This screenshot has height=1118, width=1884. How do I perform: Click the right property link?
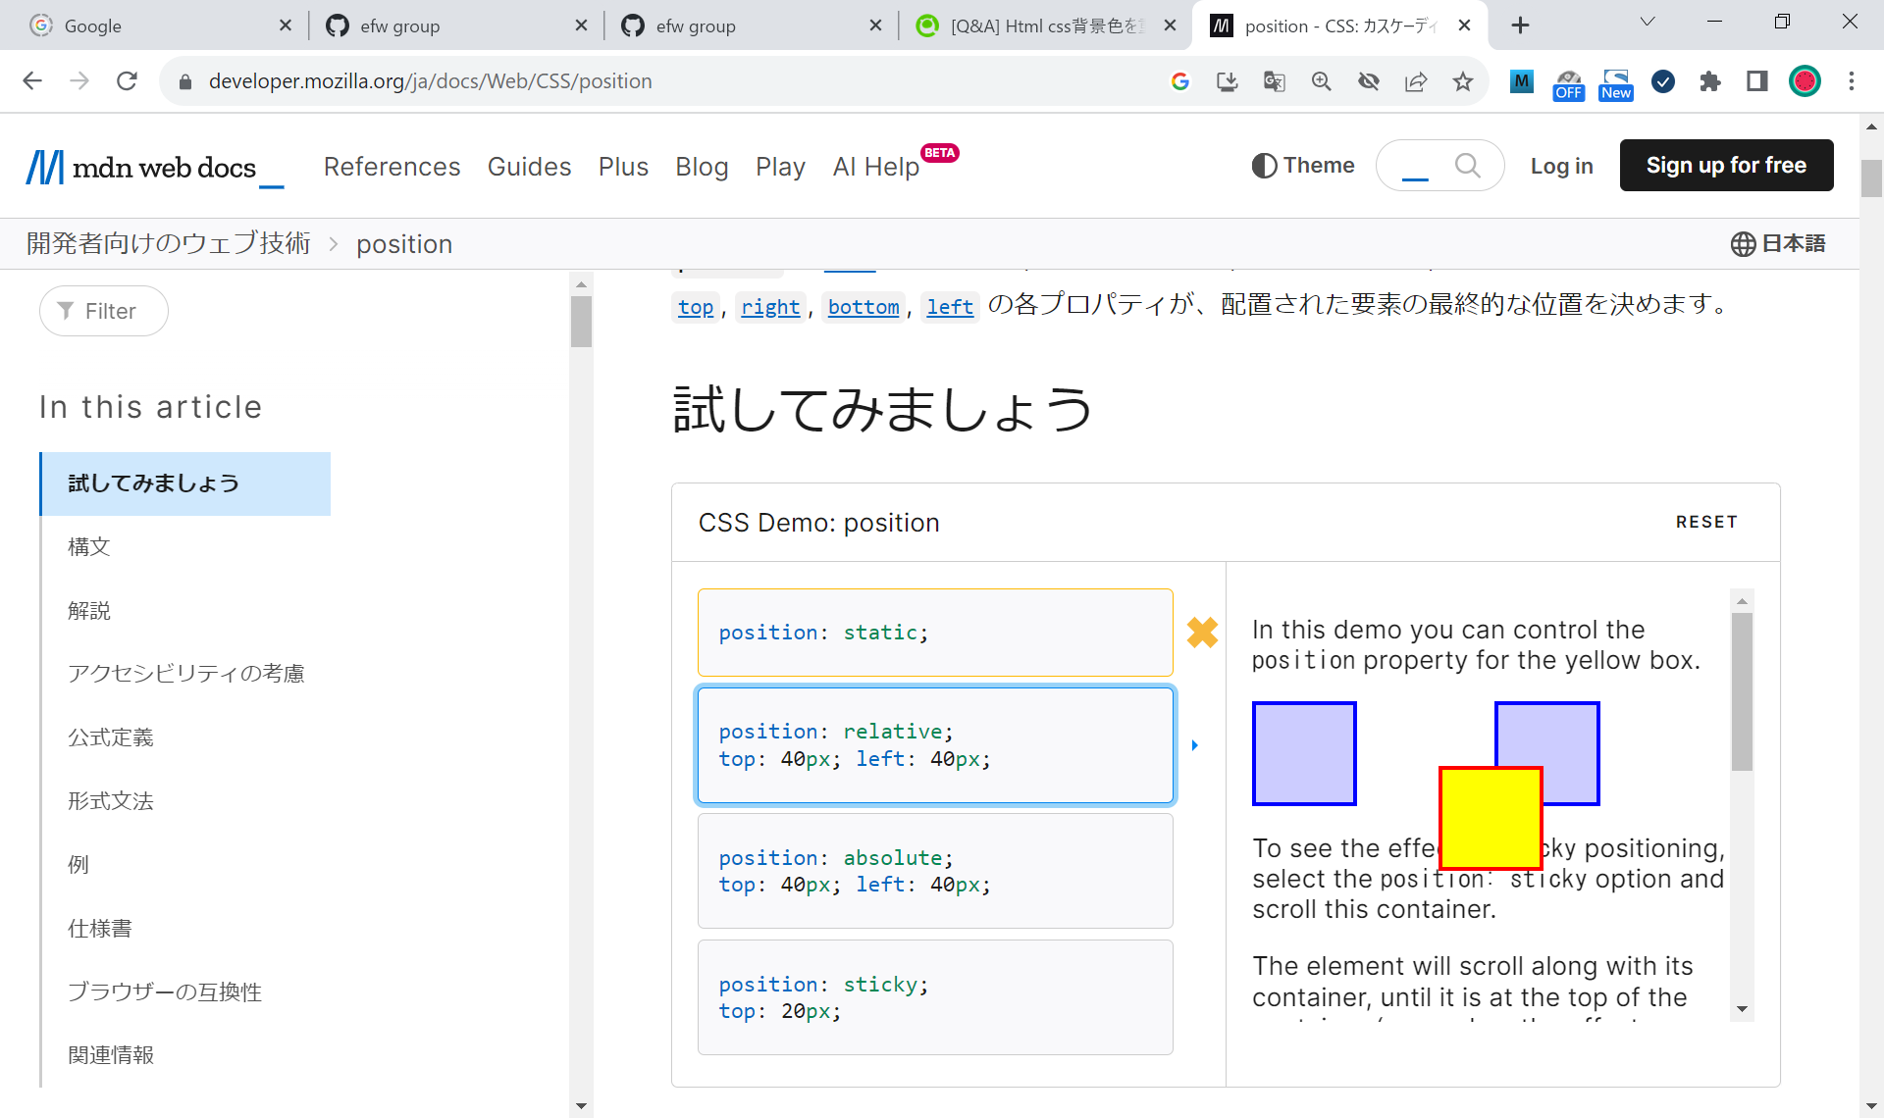point(770,307)
